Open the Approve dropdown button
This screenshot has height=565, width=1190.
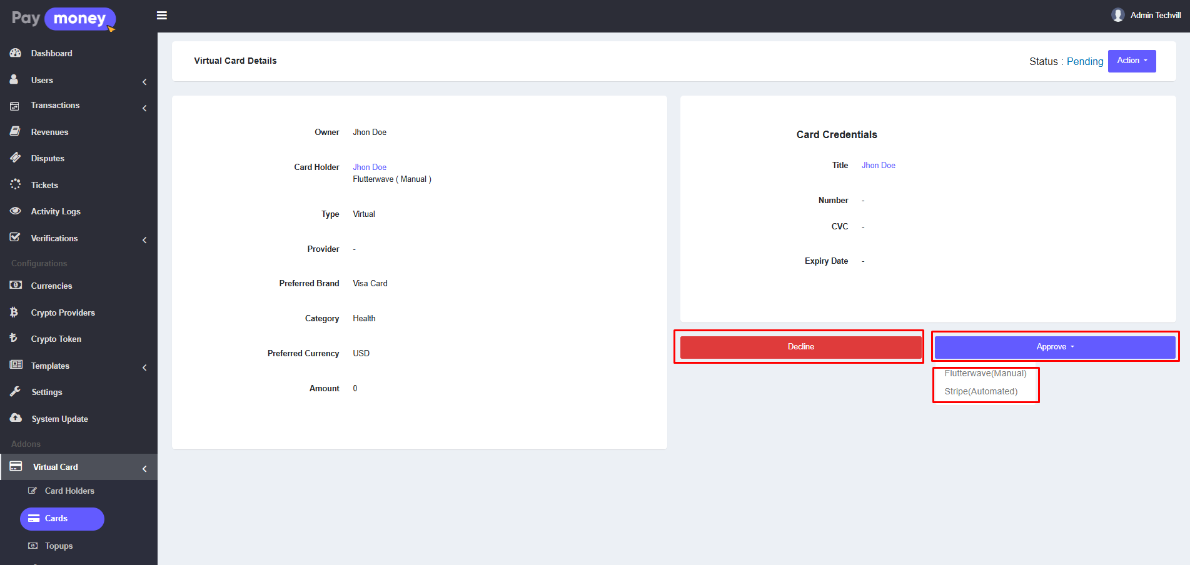[x=1054, y=347]
